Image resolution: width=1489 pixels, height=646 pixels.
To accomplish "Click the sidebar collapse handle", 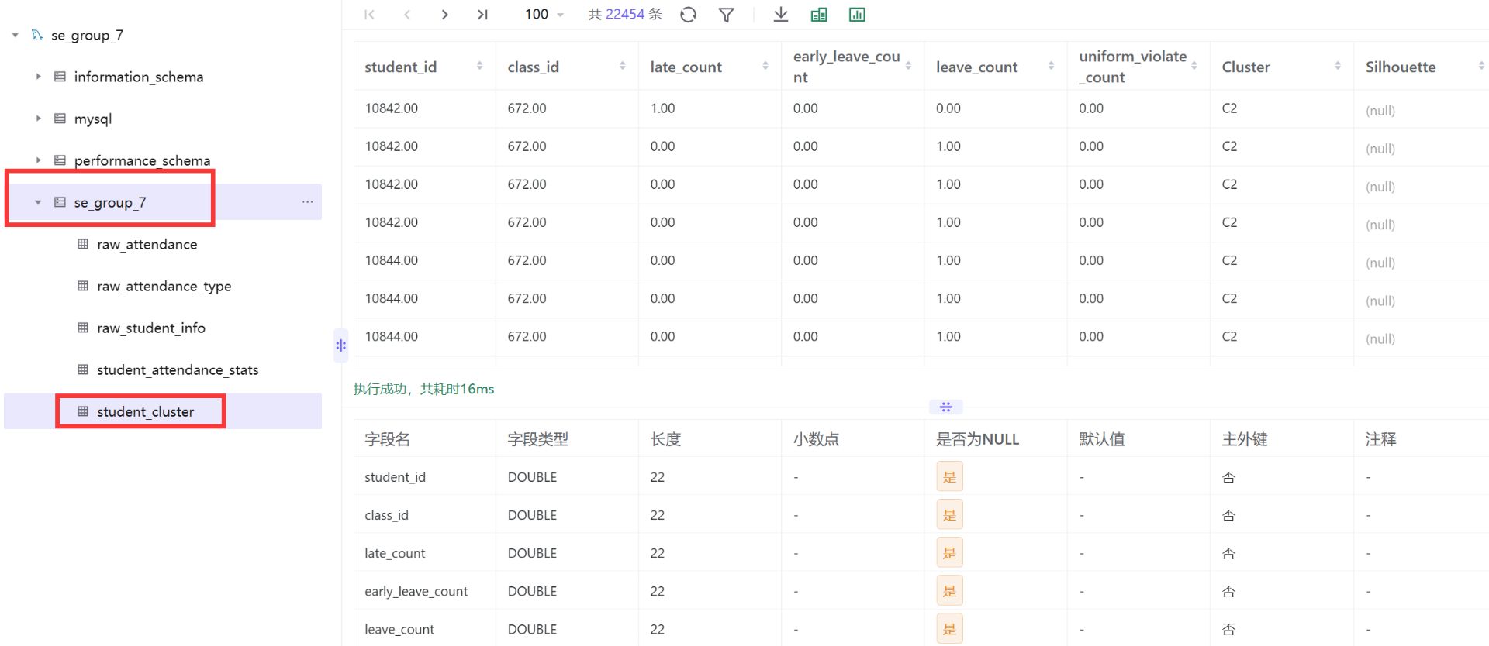I will [340, 345].
